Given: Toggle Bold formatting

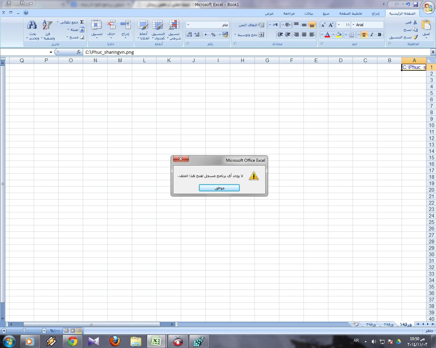Looking at the screenshot, I should tap(379, 35).
